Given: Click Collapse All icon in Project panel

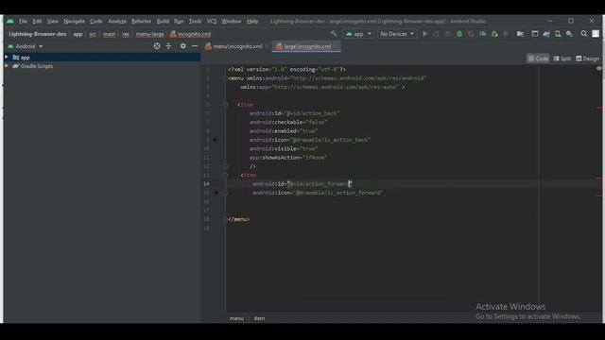Looking at the screenshot, I should (168, 46).
